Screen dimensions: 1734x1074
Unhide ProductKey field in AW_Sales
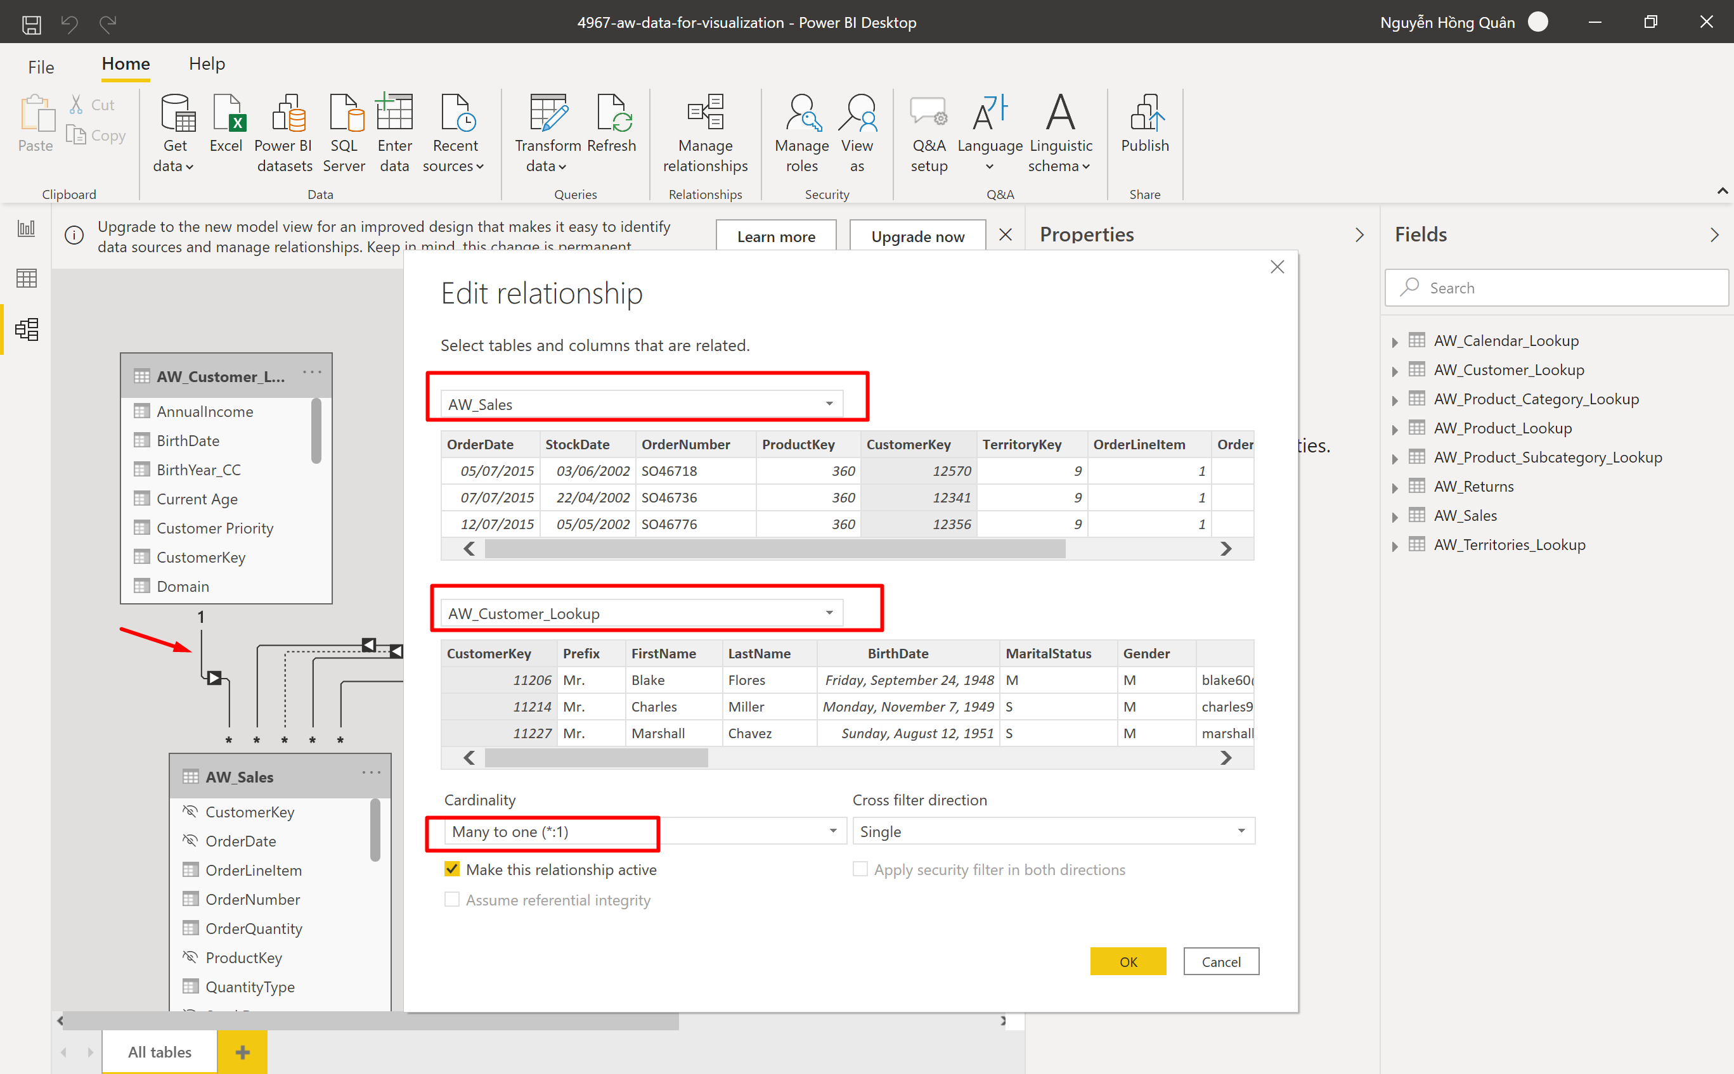coord(190,957)
